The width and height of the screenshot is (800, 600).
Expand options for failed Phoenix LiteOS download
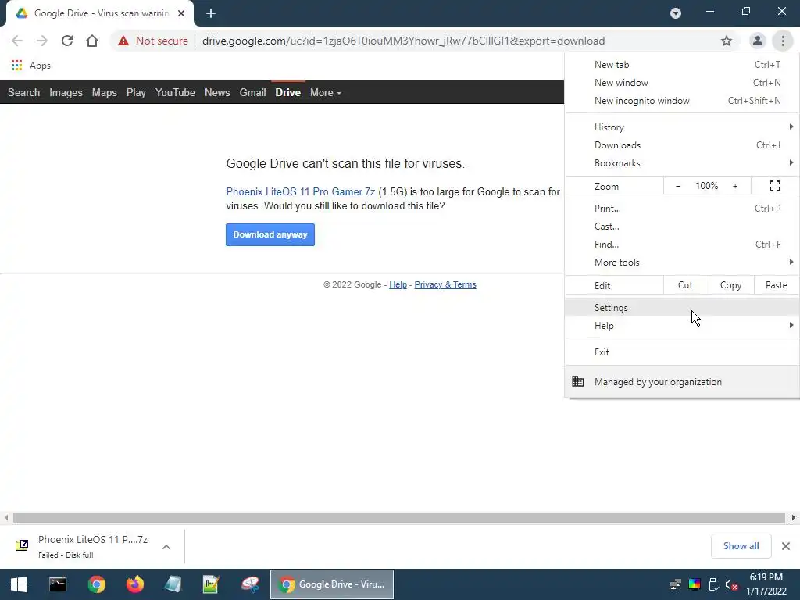point(166,546)
